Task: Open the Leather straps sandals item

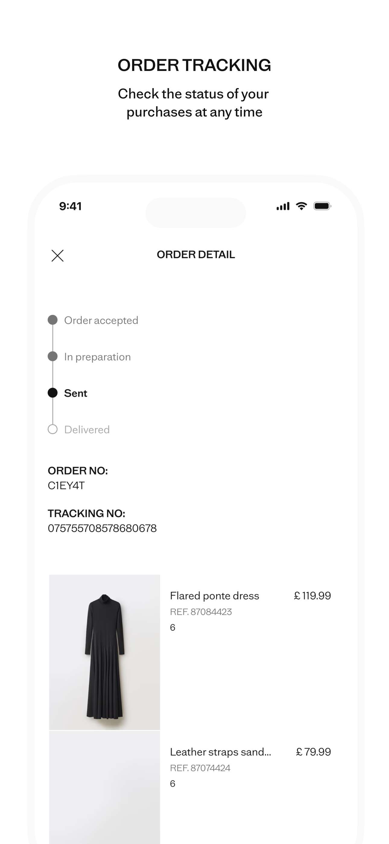Action: coord(220,752)
